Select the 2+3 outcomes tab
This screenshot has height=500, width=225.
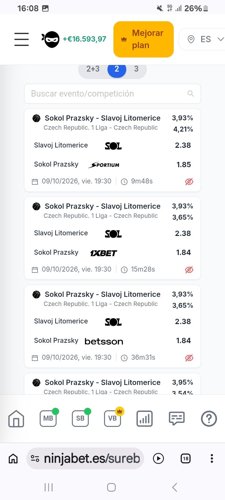point(93,69)
